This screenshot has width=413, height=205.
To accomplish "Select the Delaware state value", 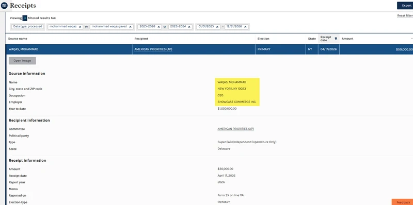I will (x=224, y=149).
